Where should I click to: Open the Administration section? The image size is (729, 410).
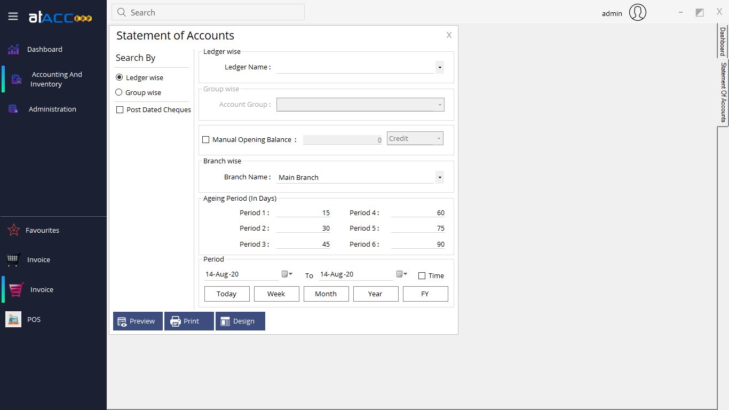click(x=52, y=109)
